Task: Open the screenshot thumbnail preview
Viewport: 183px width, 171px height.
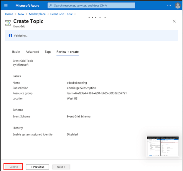Action: (163, 146)
